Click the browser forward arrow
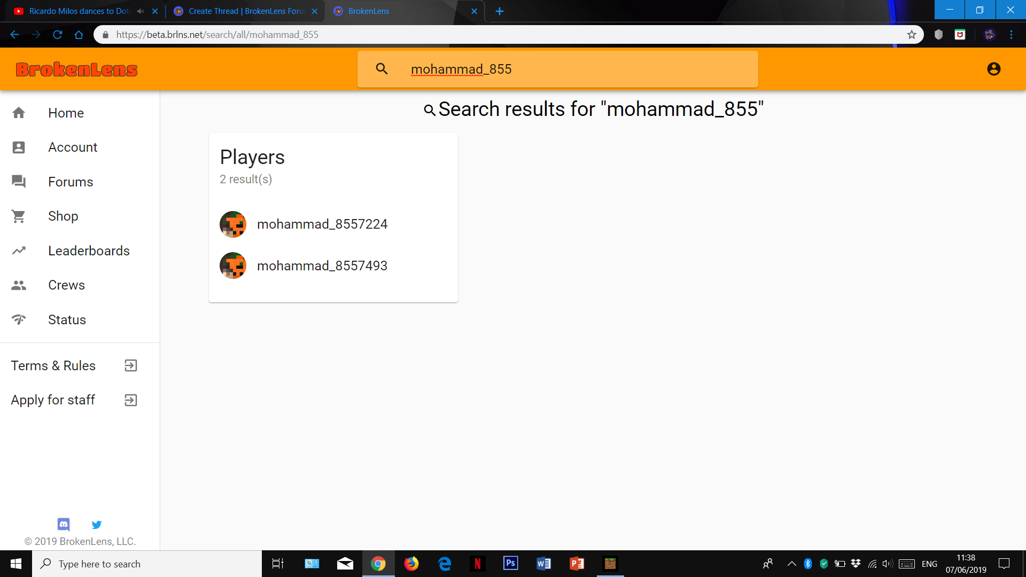Image resolution: width=1026 pixels, height=577 pixels. (x=36, y=35)
